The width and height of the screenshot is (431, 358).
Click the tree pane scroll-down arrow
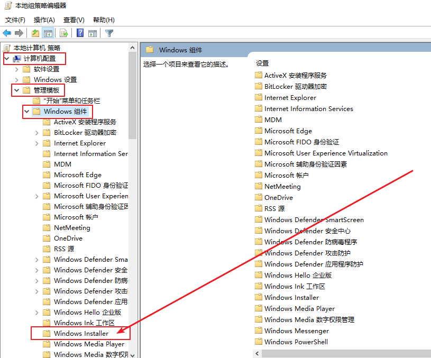(132, 354)
